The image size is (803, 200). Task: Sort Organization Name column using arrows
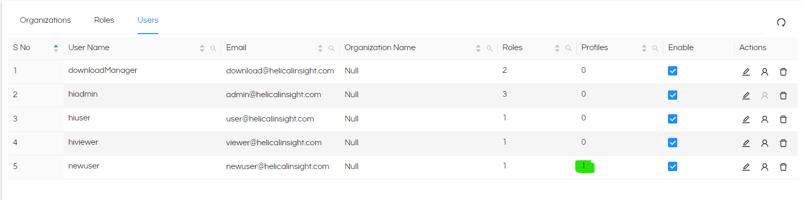[x=478, y=48]
